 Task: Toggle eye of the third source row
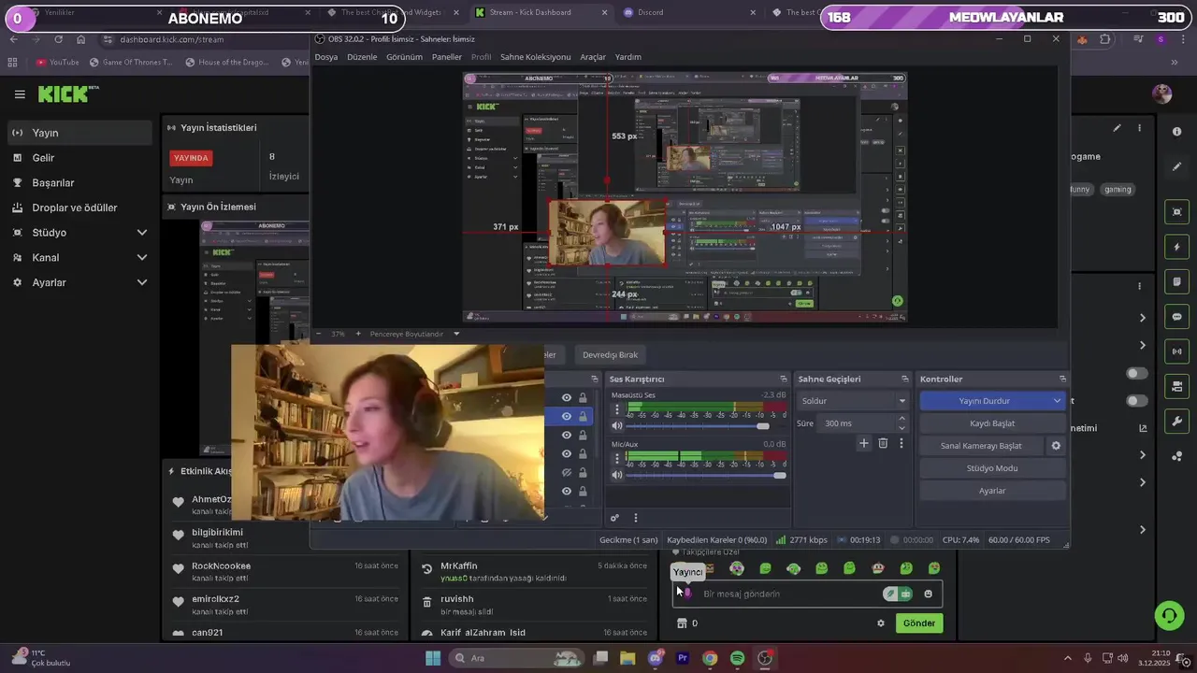pos(566,435)
